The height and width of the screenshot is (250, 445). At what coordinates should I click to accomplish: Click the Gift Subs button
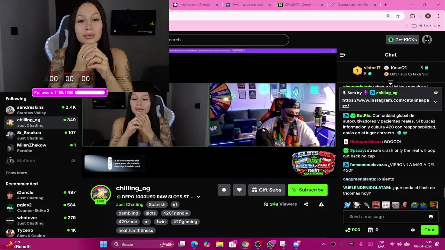point(267,190)
